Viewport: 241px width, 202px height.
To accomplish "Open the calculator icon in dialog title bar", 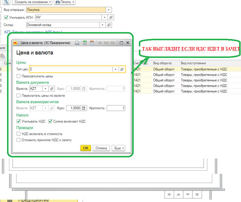I will click(x=84, y=43).
